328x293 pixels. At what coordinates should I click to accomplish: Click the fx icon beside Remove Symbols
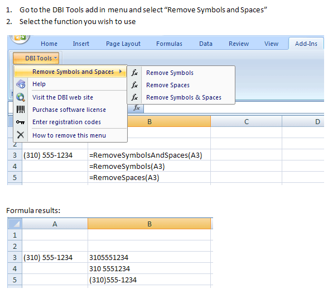(134, 73)
